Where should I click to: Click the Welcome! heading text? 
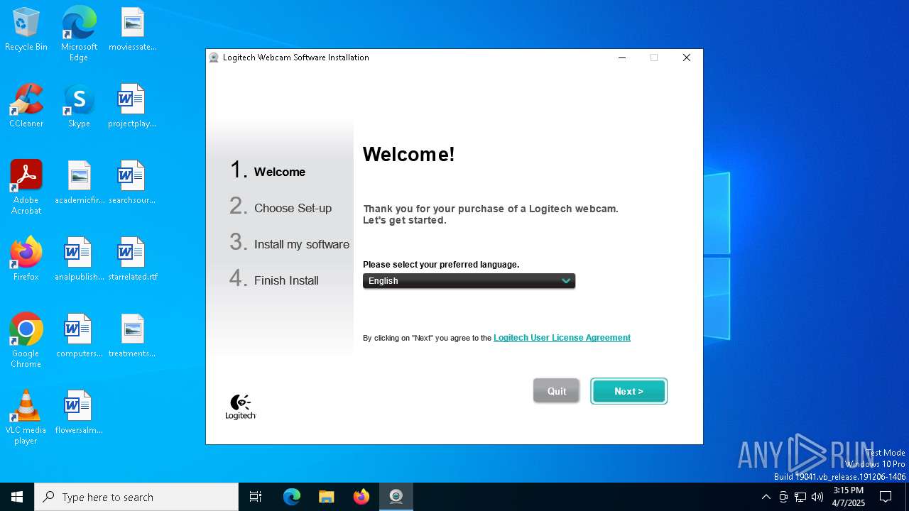pos(408,154)
